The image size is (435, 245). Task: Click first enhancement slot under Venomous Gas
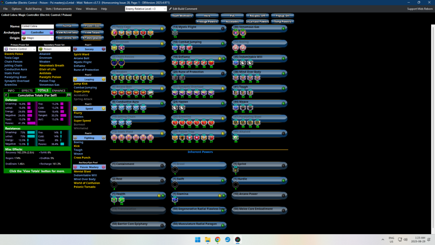(236, 33)
